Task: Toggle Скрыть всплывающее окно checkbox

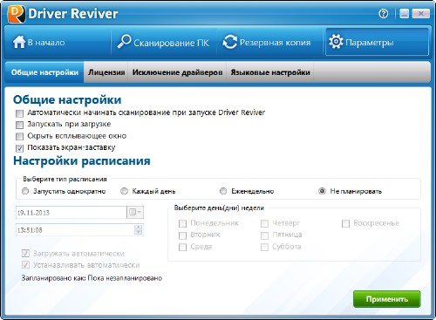Action: pos(19,136)
